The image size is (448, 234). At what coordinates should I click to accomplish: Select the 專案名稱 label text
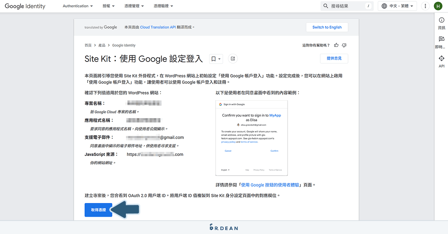pyautogui.click(x=95, y=103)
